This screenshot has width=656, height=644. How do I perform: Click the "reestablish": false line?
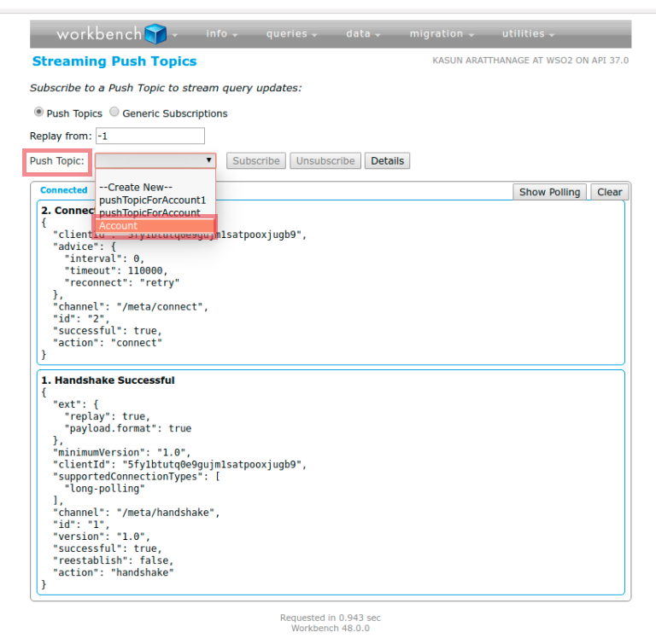(113, 560)
